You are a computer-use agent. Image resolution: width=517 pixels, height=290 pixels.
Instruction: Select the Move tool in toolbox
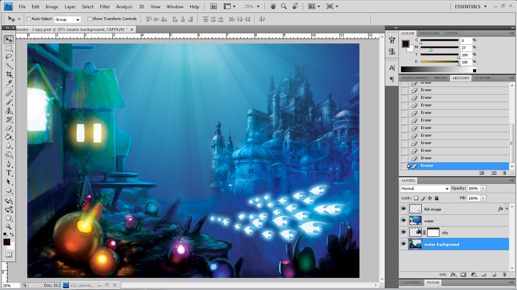click(9, 40)
